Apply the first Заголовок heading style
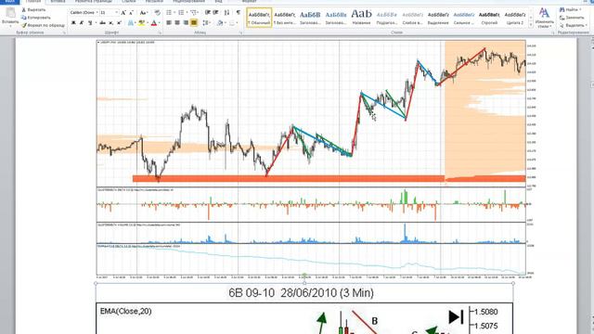Viewport: 594px width, 334px height. (310, 18)
